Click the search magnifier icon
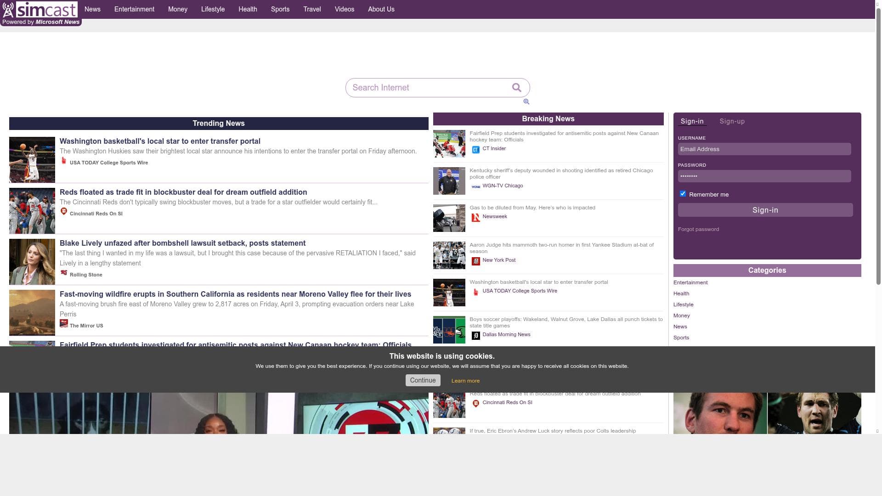 516,87
